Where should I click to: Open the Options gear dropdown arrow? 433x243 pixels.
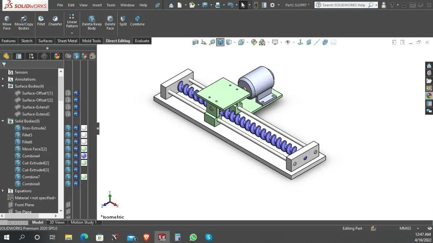[x=279, y=5]
